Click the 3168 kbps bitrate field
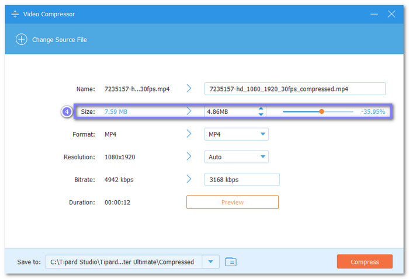Screen dimensions: 409x279 241,179
